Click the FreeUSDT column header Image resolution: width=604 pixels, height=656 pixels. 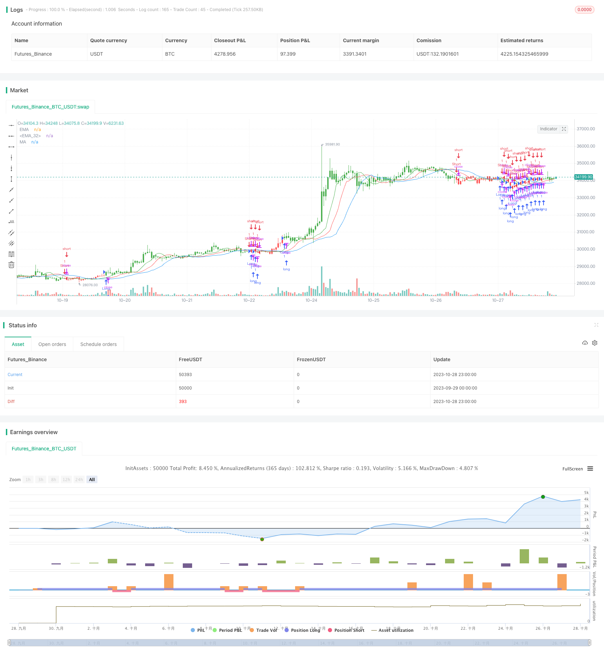(190, 359)
